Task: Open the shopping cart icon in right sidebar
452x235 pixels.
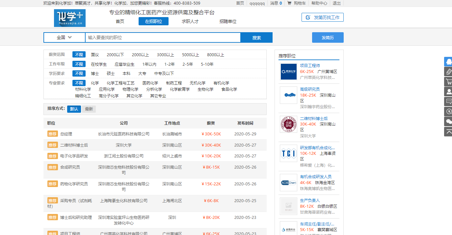Action: pos(448,82)
